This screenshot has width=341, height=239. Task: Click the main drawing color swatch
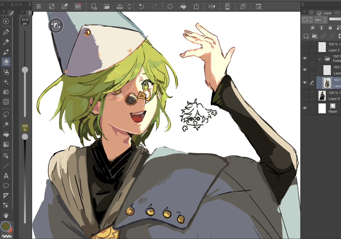pos(5,227)
